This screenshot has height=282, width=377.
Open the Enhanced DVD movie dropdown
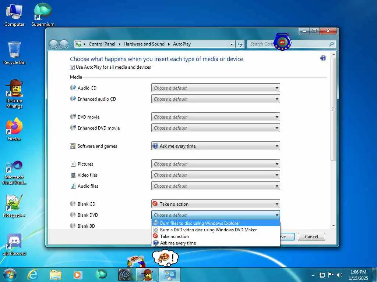pyautogui.click(x=216, y=128)
